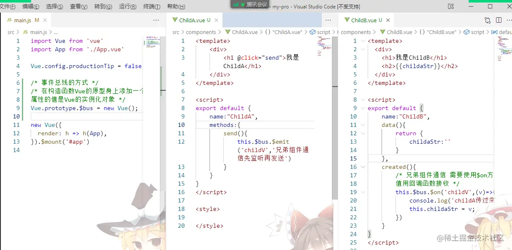Screen dimensions: 512x250
Task: Open More Actions menu in main.js group
Action: click(156, 20)
